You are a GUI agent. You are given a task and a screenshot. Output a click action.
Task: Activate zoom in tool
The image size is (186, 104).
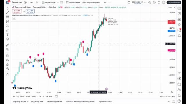pyautogui.click(x=8, y=49)
